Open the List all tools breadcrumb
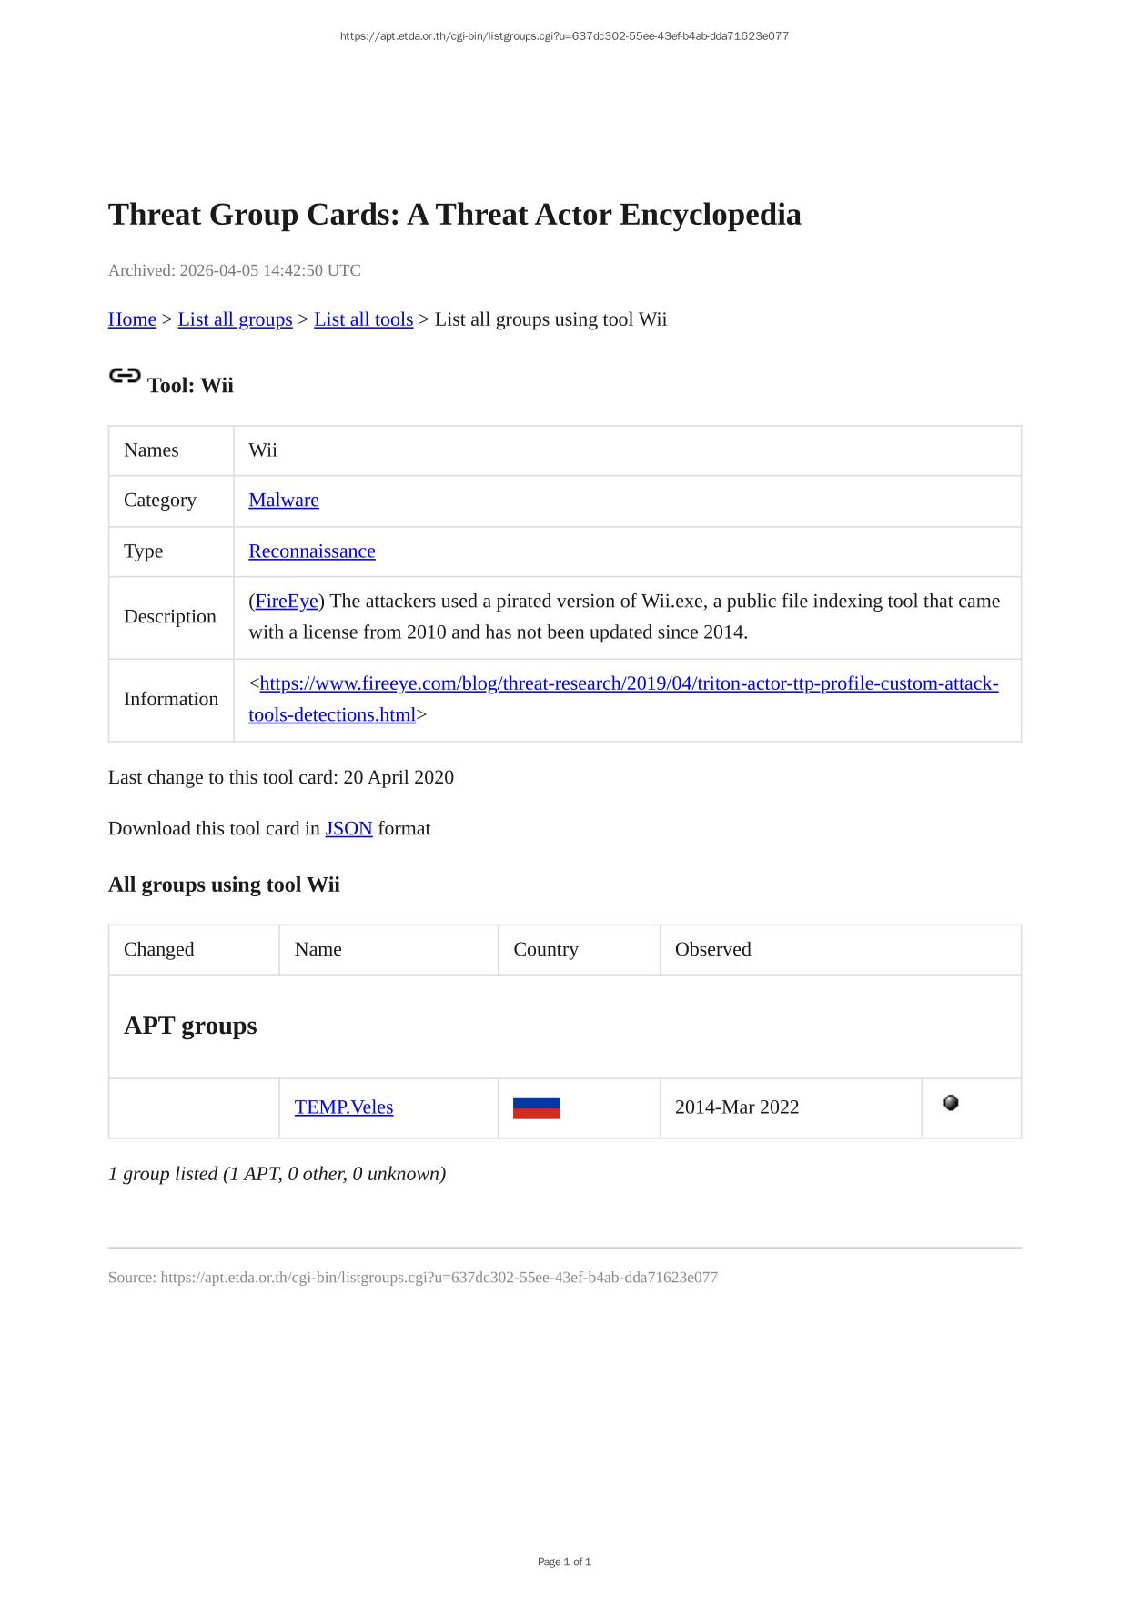This screenshot has width=1130, height=1598. (363, 319)
